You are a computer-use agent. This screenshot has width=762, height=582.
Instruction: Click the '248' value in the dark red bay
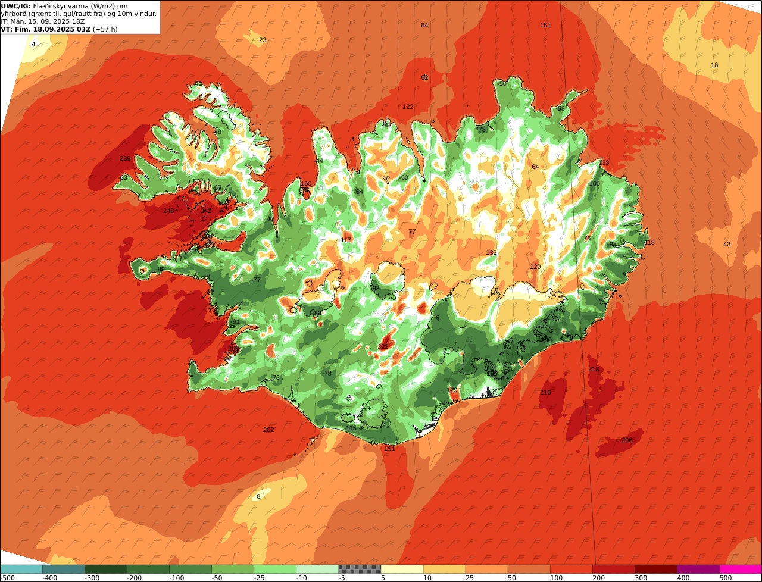pos(168,211)
